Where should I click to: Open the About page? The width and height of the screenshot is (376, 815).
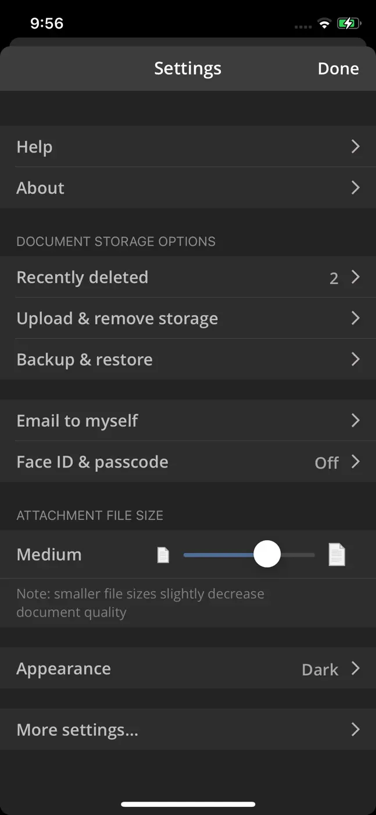pyautogui.click(x=188, y=188)
